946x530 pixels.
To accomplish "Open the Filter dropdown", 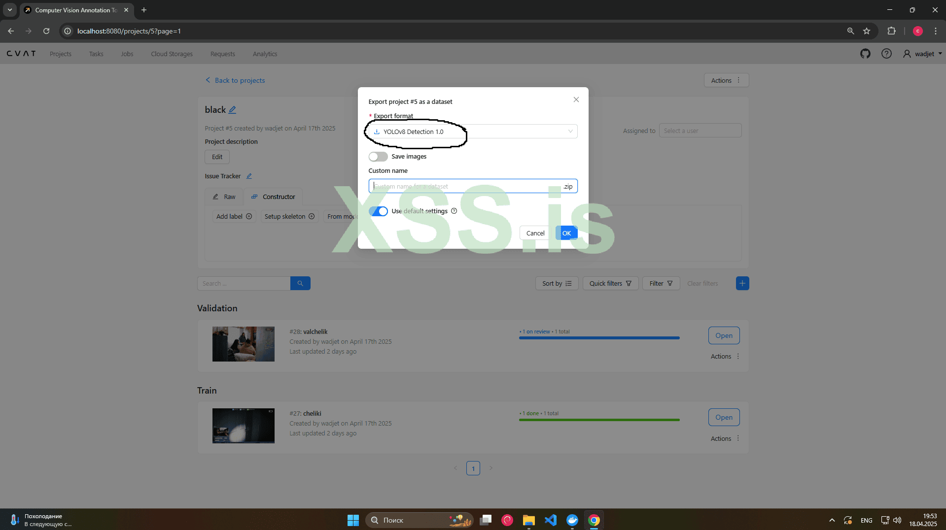I will [661, 283].
